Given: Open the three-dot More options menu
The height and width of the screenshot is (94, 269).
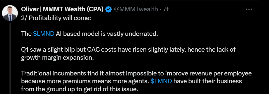Looking at the screenshot, I should 249,9.
